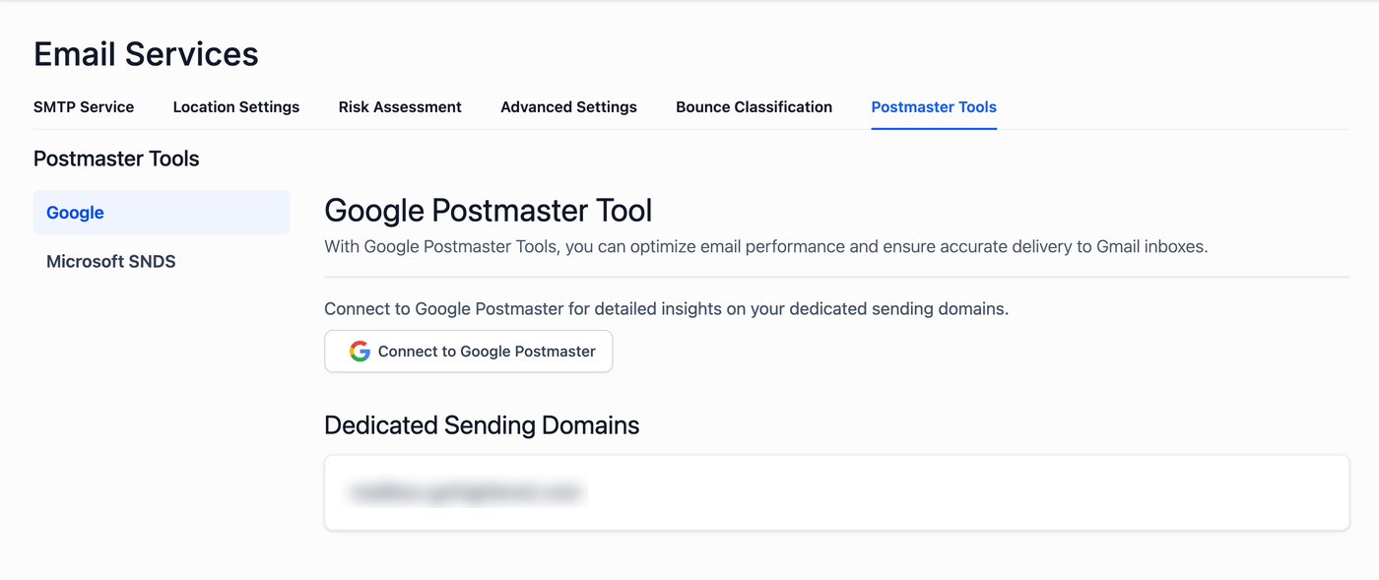Click the Google Postmaster Tool heading
Viewport: 1379px width, 580px height.
click(x=488, y=211)
